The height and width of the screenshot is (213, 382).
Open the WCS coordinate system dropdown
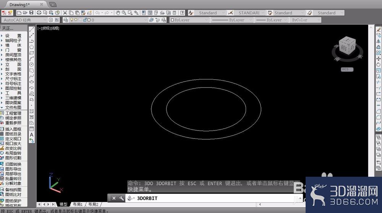[x=347, y=69]
